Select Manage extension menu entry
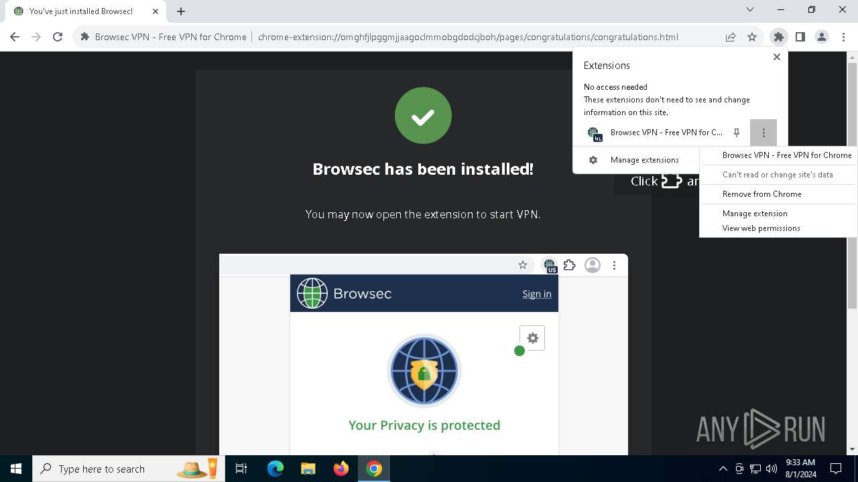This screenshot has width=858, height=482. [x=755, y=214]
